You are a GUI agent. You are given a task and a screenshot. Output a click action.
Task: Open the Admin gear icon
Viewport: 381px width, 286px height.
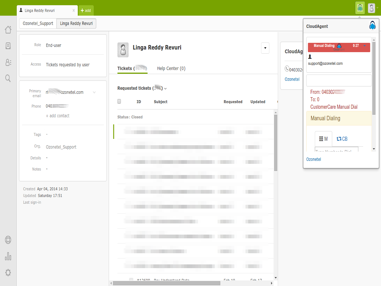[x=8, y=273]
